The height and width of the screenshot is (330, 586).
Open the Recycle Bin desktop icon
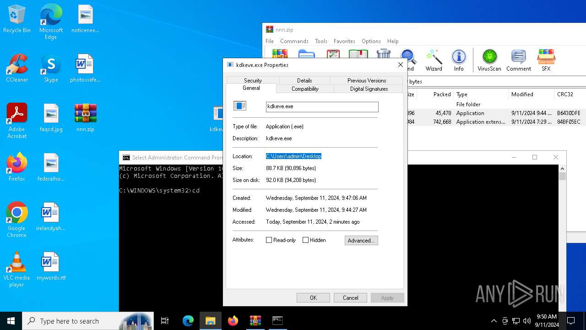tap(17, 19)
